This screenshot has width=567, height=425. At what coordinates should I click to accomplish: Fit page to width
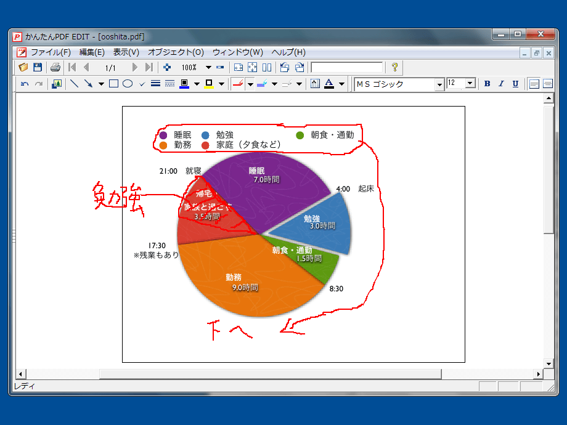[239, 67]
